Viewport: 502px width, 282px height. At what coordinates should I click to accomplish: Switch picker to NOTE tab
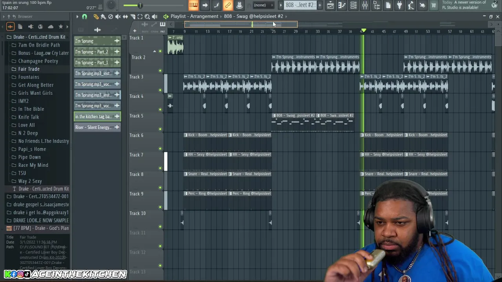tap(145, 32)
